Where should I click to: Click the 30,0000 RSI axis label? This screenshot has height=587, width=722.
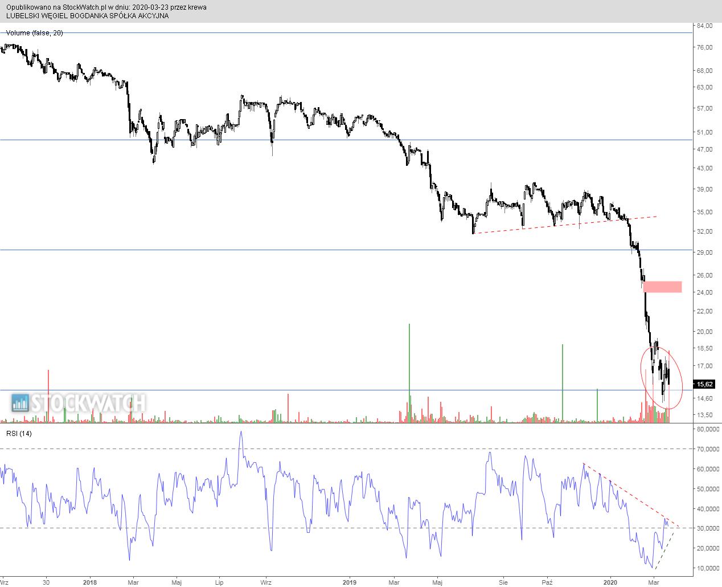(x=708, y=528)
